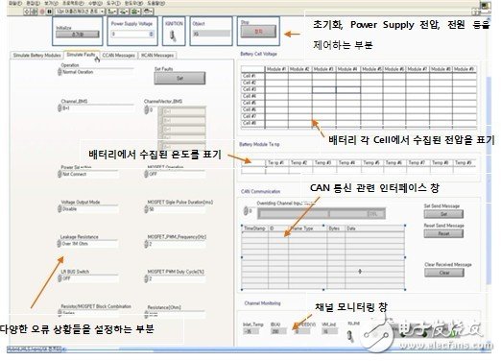Click the Run Continuously toolbar icon
501x361 pixels.
35,12
